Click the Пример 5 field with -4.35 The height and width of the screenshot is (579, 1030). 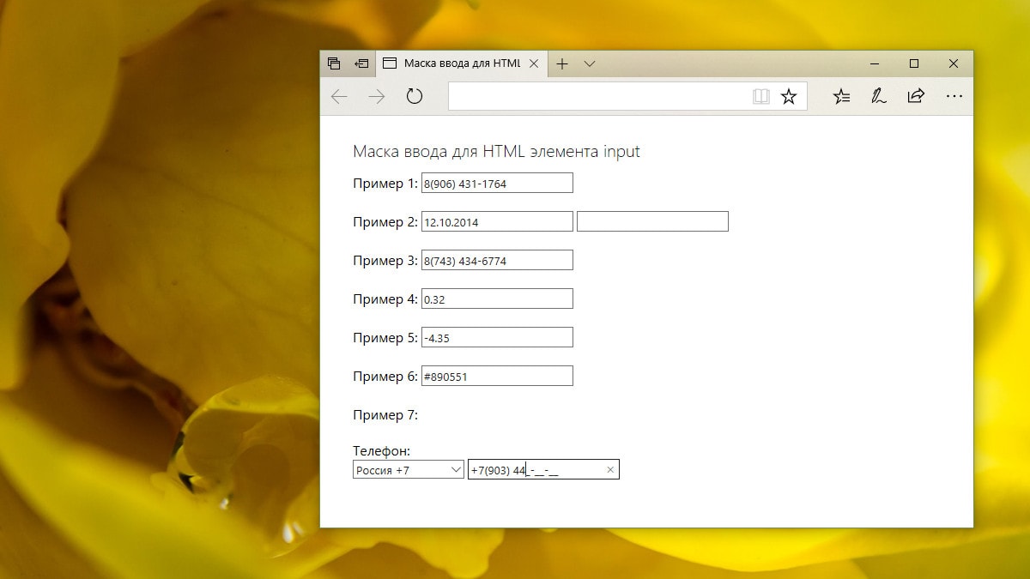[497, 337]
